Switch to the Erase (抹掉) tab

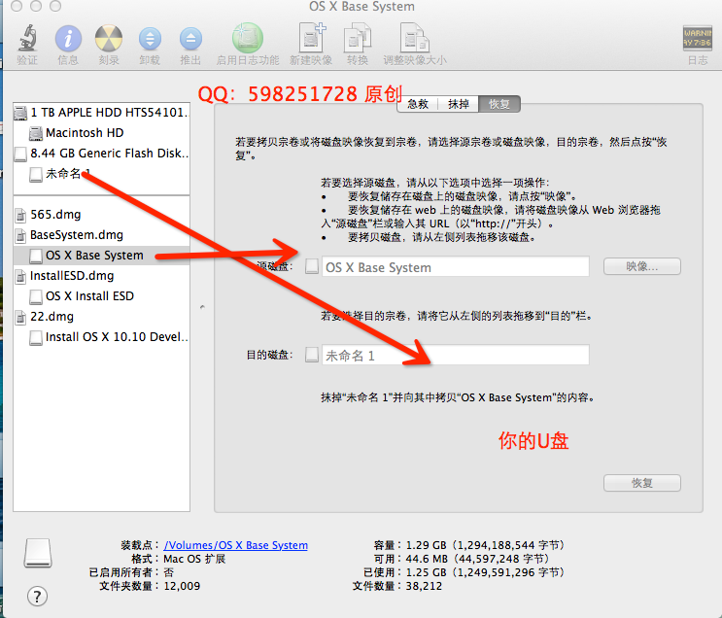pyautogui.click(x=458, y=104)
